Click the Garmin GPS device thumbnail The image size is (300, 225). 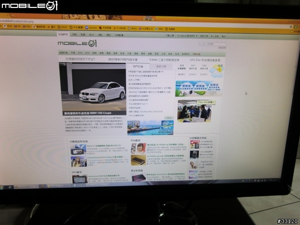(x=79, y=179)
